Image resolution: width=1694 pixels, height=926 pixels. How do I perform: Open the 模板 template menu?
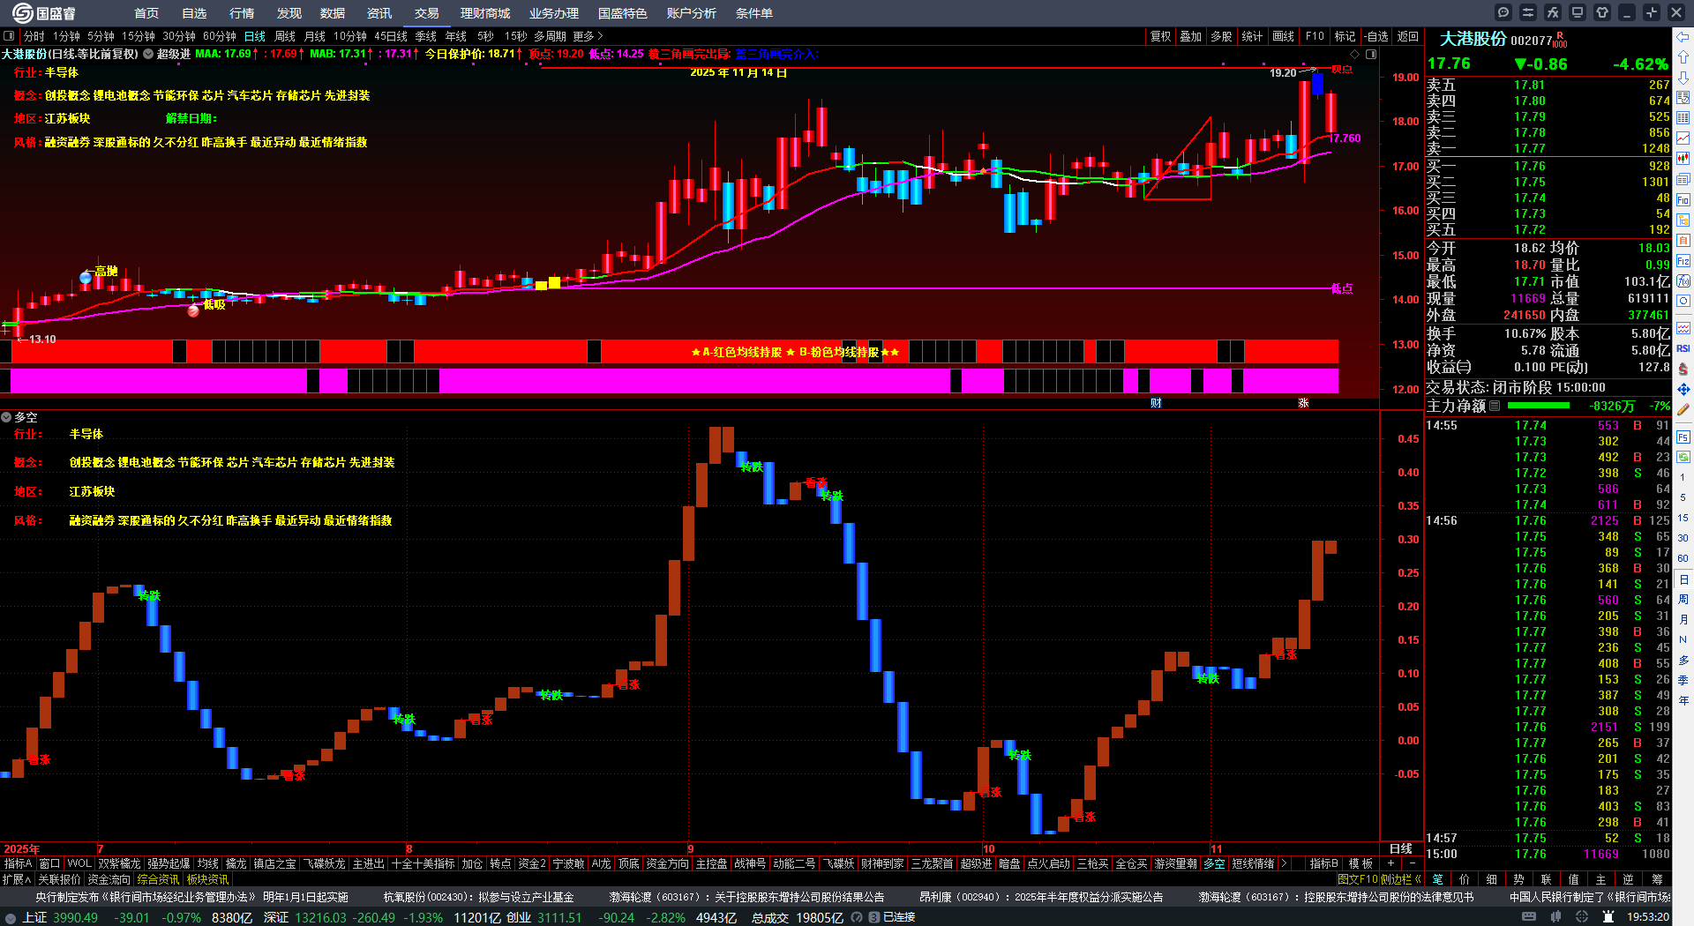1361,863
